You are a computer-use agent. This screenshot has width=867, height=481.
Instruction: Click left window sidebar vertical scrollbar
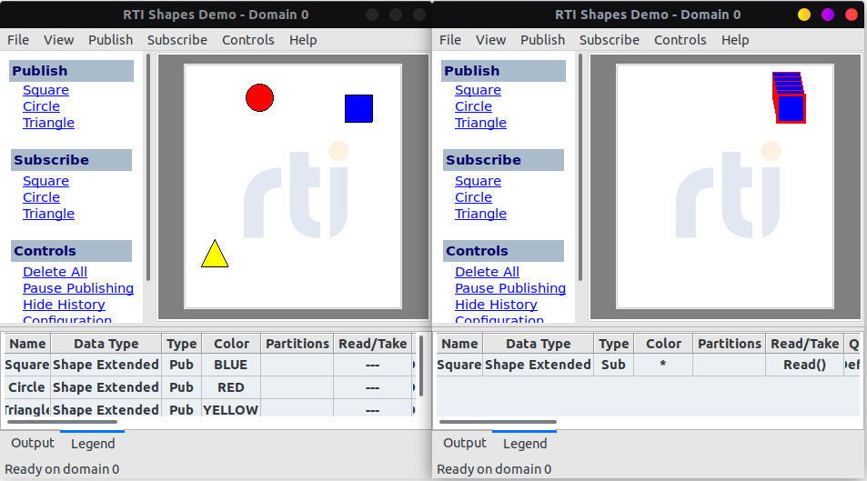click(x=148, y=167)
